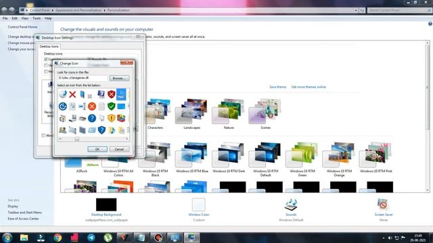Click the icon file path field
Screen dimensions: 433x243
(x=82, y=78)
